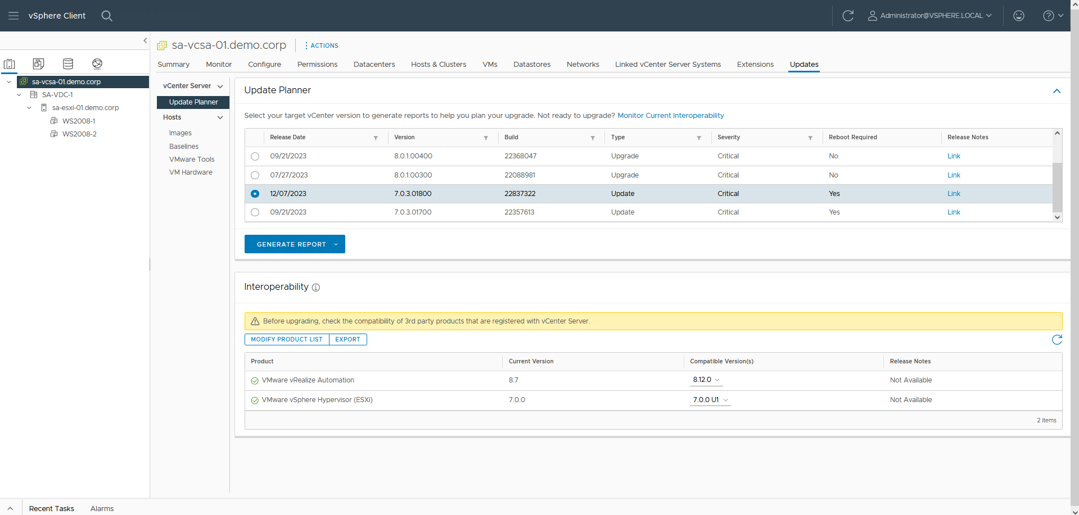The image size is (1079, 515).
Task: Collapse the sa-esxi-01.demo.corp tree node
Action: pos(29,108)
